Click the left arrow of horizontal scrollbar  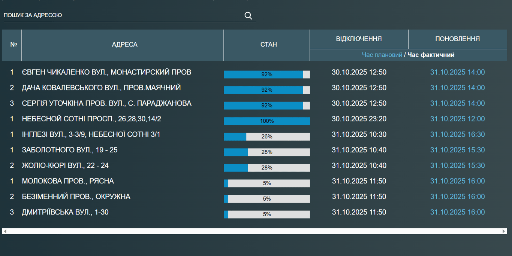(5, 231)
